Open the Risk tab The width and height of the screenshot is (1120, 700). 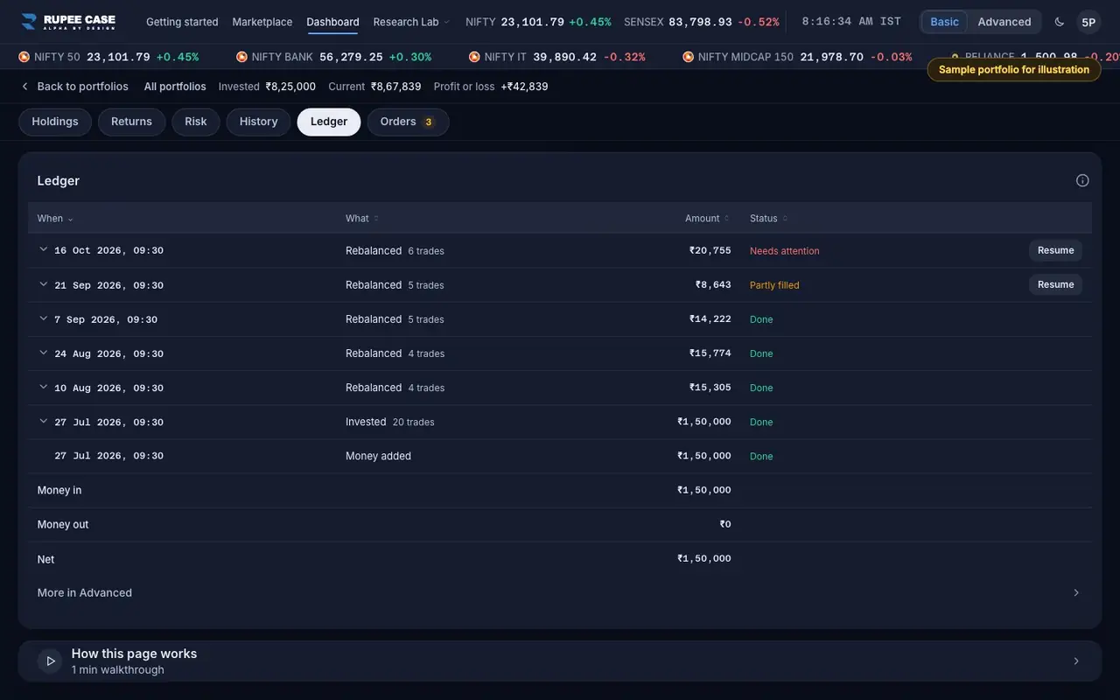[196, 122]
